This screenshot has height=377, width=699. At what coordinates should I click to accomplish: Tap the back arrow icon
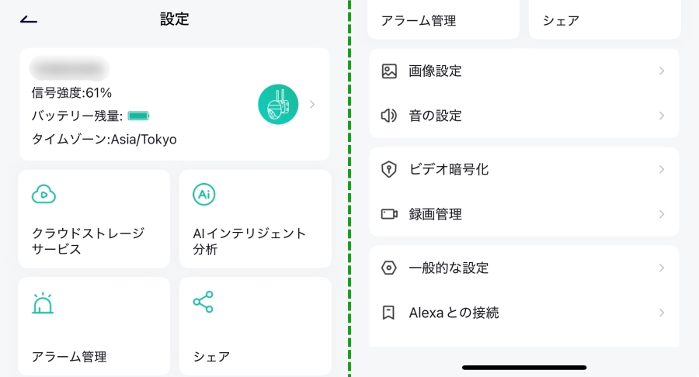[29, 19]
